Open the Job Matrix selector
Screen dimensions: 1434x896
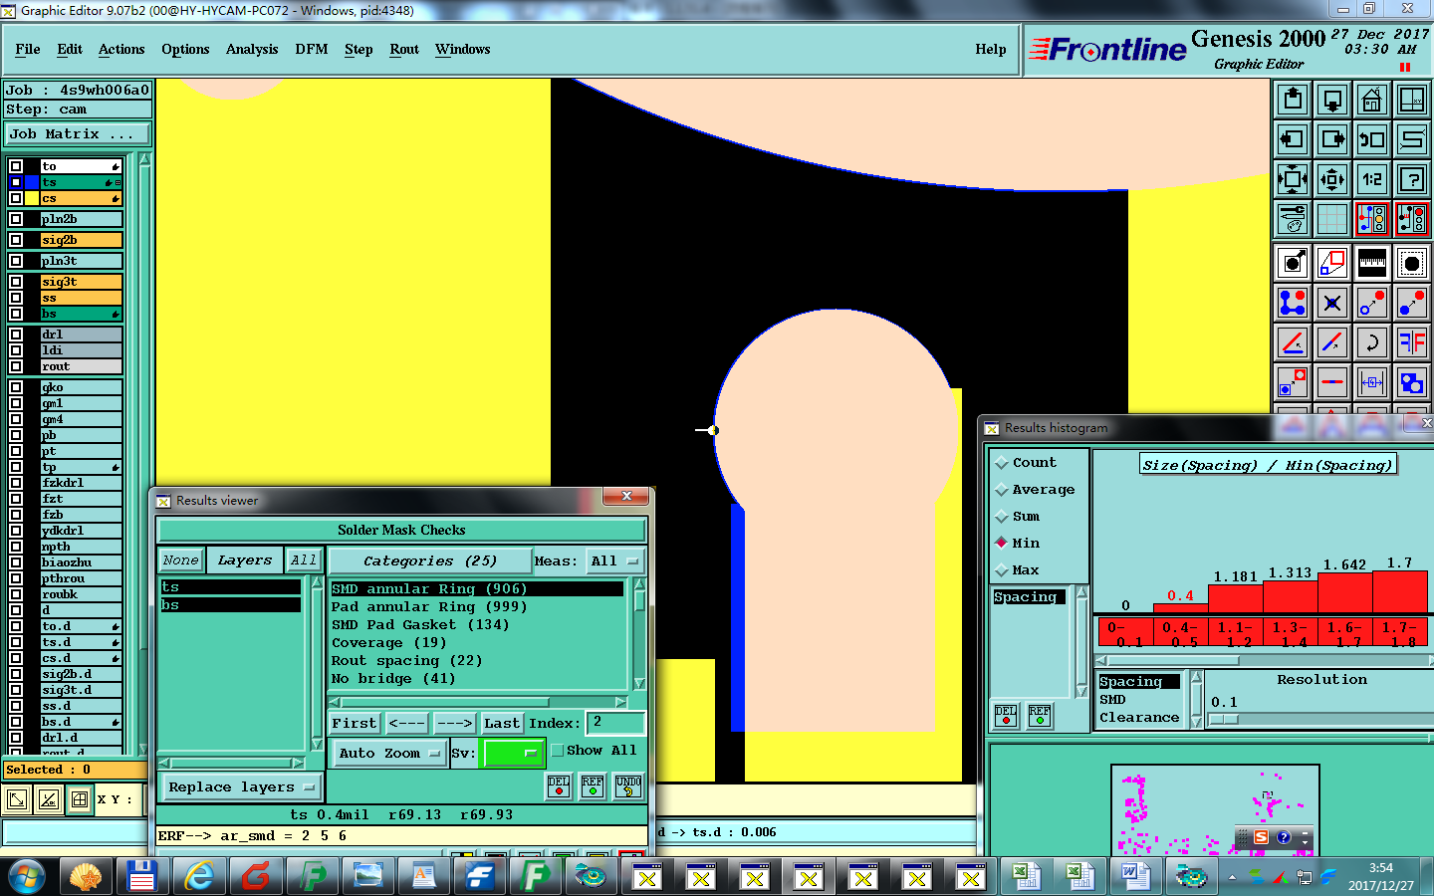78,134
